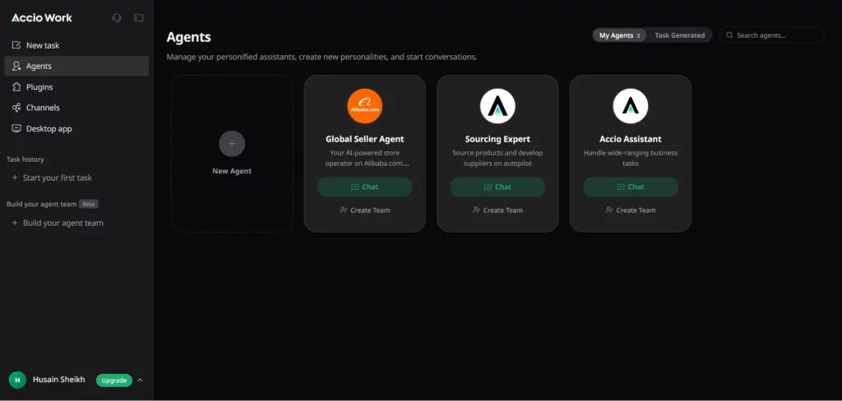Viewport: 842px width, 401px height.
Task: Click the search magnifier icon
Action: coord(730,35)
